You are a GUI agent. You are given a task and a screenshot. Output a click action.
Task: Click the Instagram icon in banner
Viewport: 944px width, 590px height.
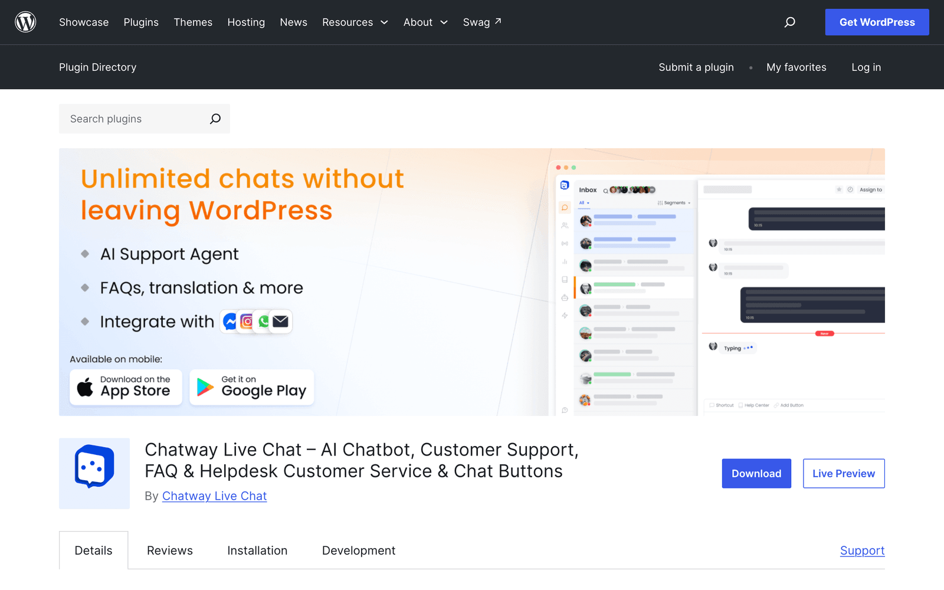pos(247,322)
